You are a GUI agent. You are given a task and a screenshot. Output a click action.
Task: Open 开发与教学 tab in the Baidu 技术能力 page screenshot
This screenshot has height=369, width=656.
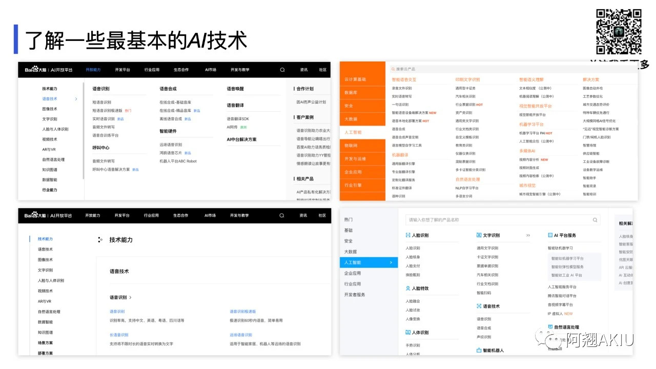[x=240, y=215]
